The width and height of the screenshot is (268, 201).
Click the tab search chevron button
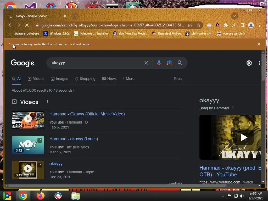tap(235, 16)
